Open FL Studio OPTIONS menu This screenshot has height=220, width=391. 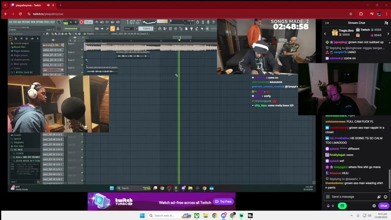click(x=40, y=22)
